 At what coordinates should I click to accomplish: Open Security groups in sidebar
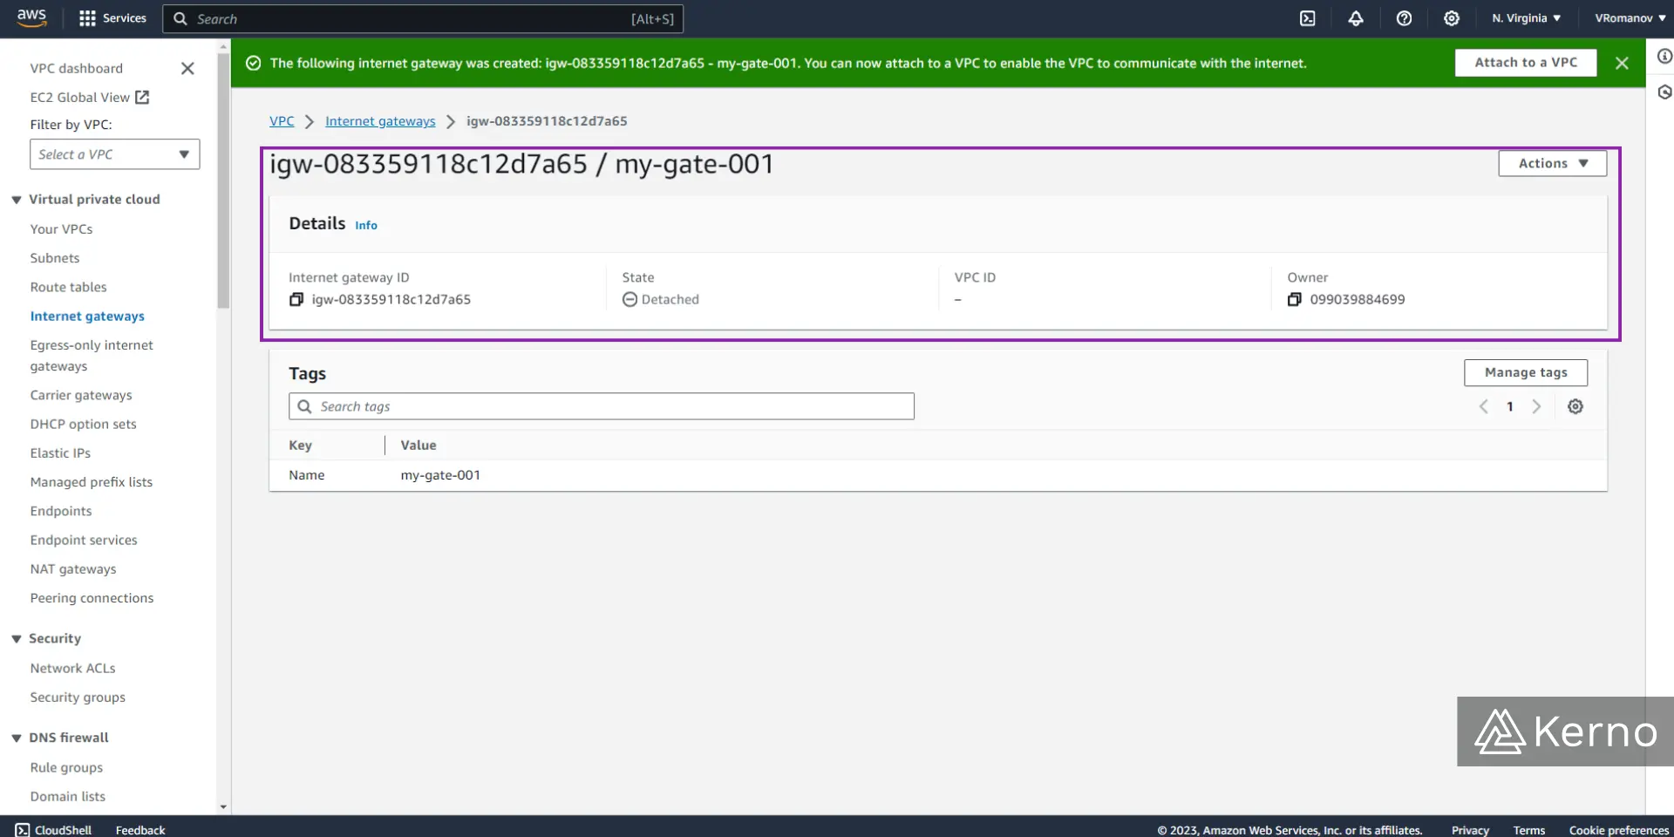tap(78, 697)
